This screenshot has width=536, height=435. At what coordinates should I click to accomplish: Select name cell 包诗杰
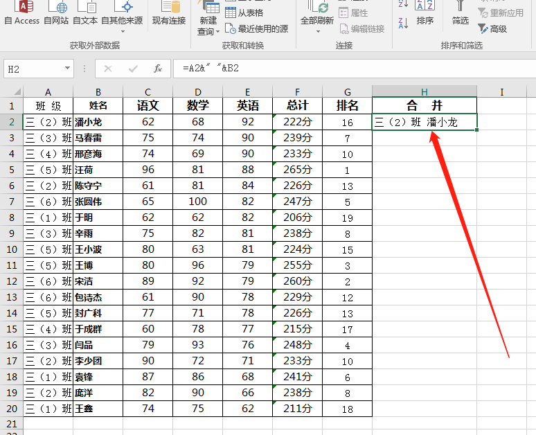[x=98, y=297]
